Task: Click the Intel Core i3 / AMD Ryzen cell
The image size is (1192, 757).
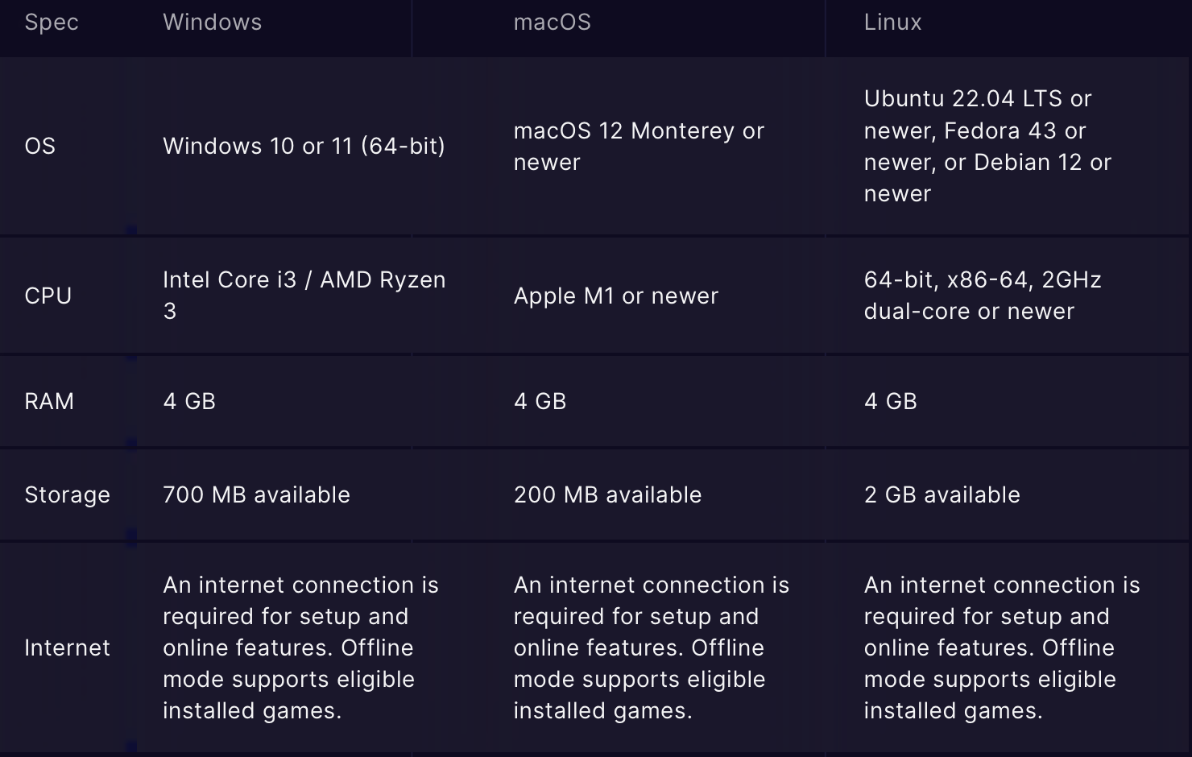Action: pyautogui.click(x=304, y=295)
